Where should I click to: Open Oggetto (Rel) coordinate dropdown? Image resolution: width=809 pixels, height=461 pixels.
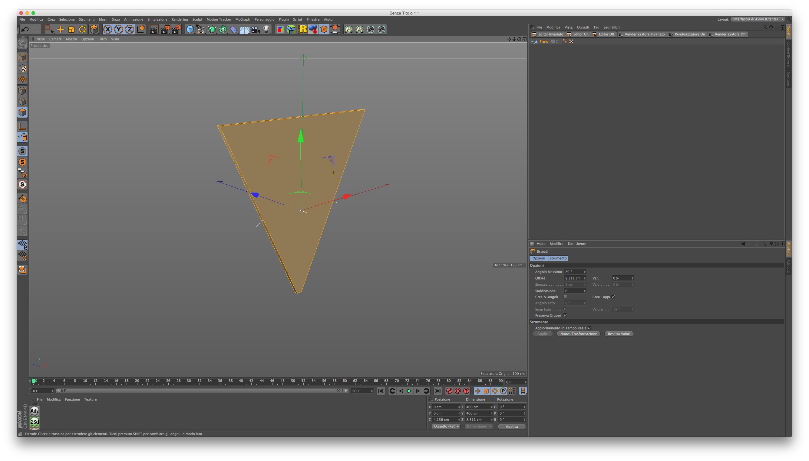(x=446, y=427)
